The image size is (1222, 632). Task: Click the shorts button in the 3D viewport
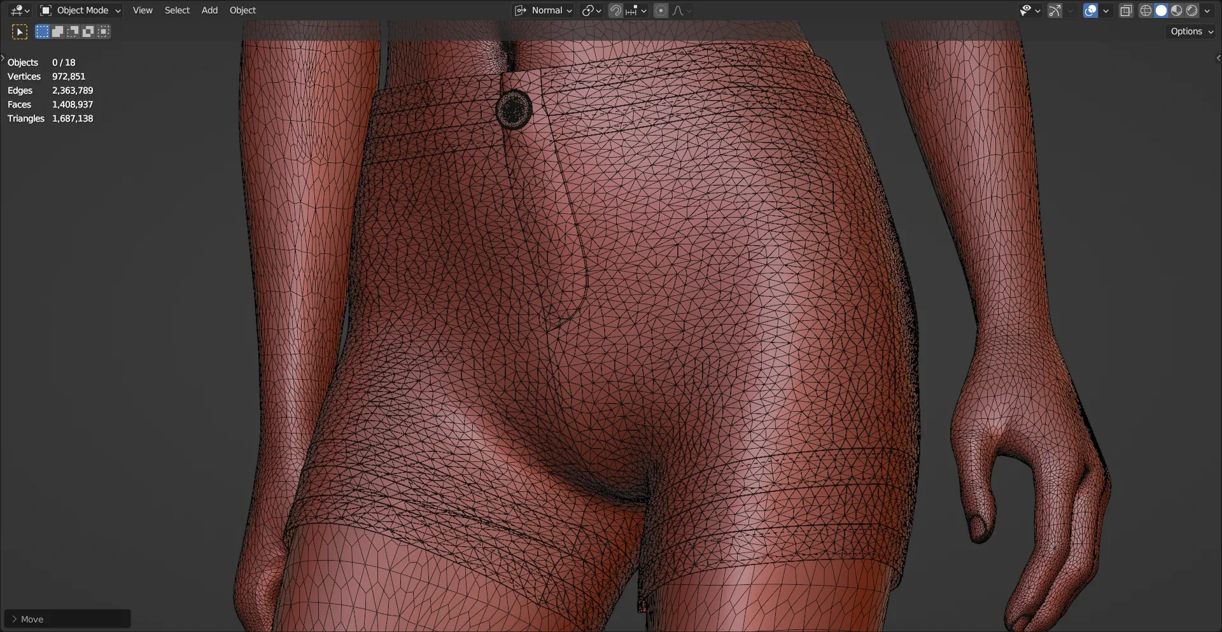point(514,109)
